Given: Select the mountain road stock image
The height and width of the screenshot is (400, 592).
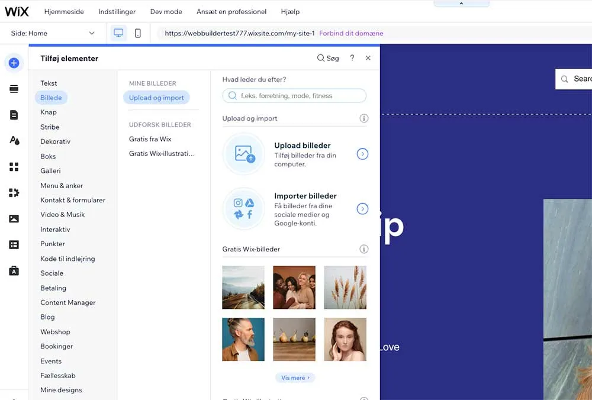Looking at the screenshot, I should click(x=243, y=288).
